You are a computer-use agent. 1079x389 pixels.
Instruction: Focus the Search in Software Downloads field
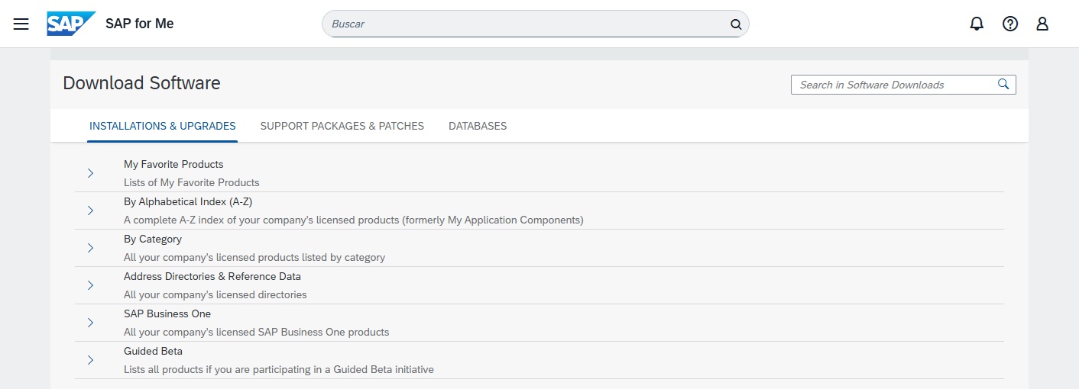[x=893, y=85]
